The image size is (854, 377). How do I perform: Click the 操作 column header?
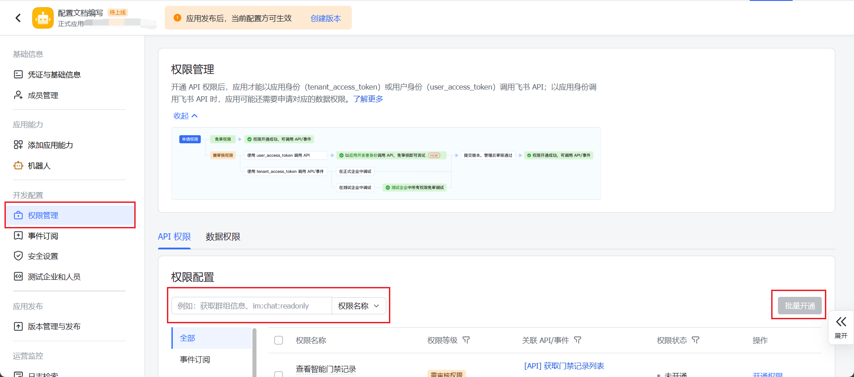click(760, 340)
